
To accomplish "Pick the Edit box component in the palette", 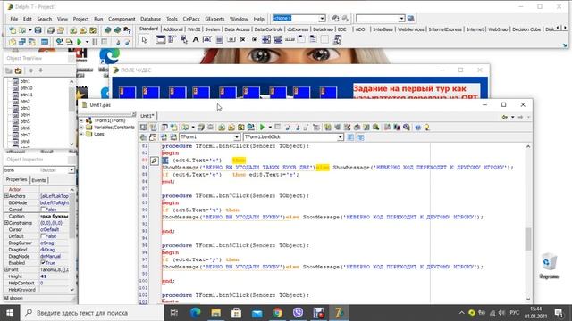I will point(207,39).
